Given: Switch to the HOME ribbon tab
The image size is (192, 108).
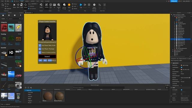Looking at the screenshot, I should point(22,1).
